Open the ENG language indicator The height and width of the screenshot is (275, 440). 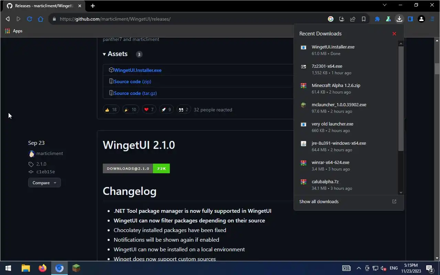click(394, 268)
